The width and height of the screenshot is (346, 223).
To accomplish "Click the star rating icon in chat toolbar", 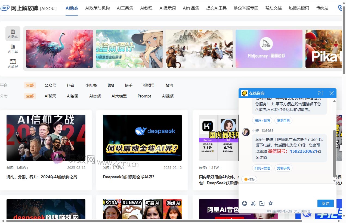I will pos(271,203).
